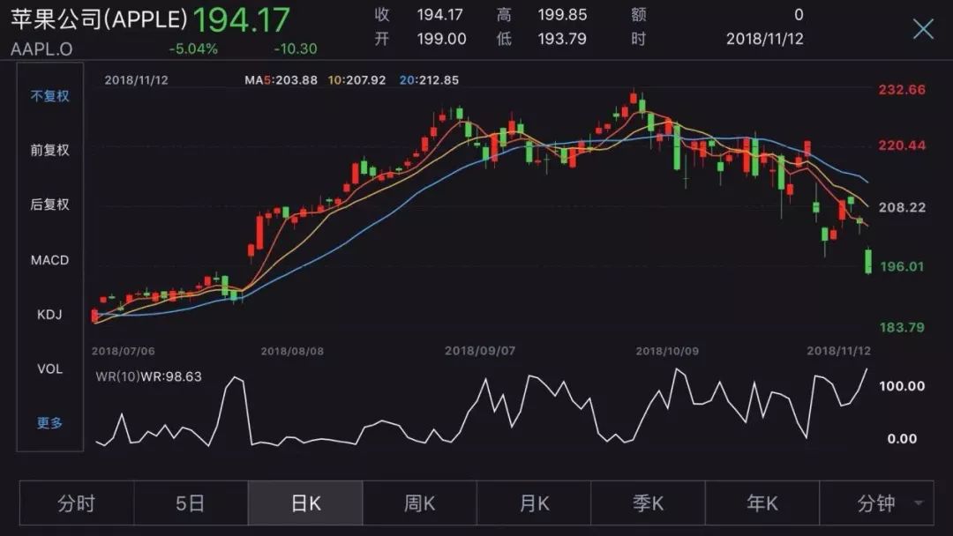953x536 pixels.
Task: Open the 5日 five-day chart tab
Action: coord(191,503)
